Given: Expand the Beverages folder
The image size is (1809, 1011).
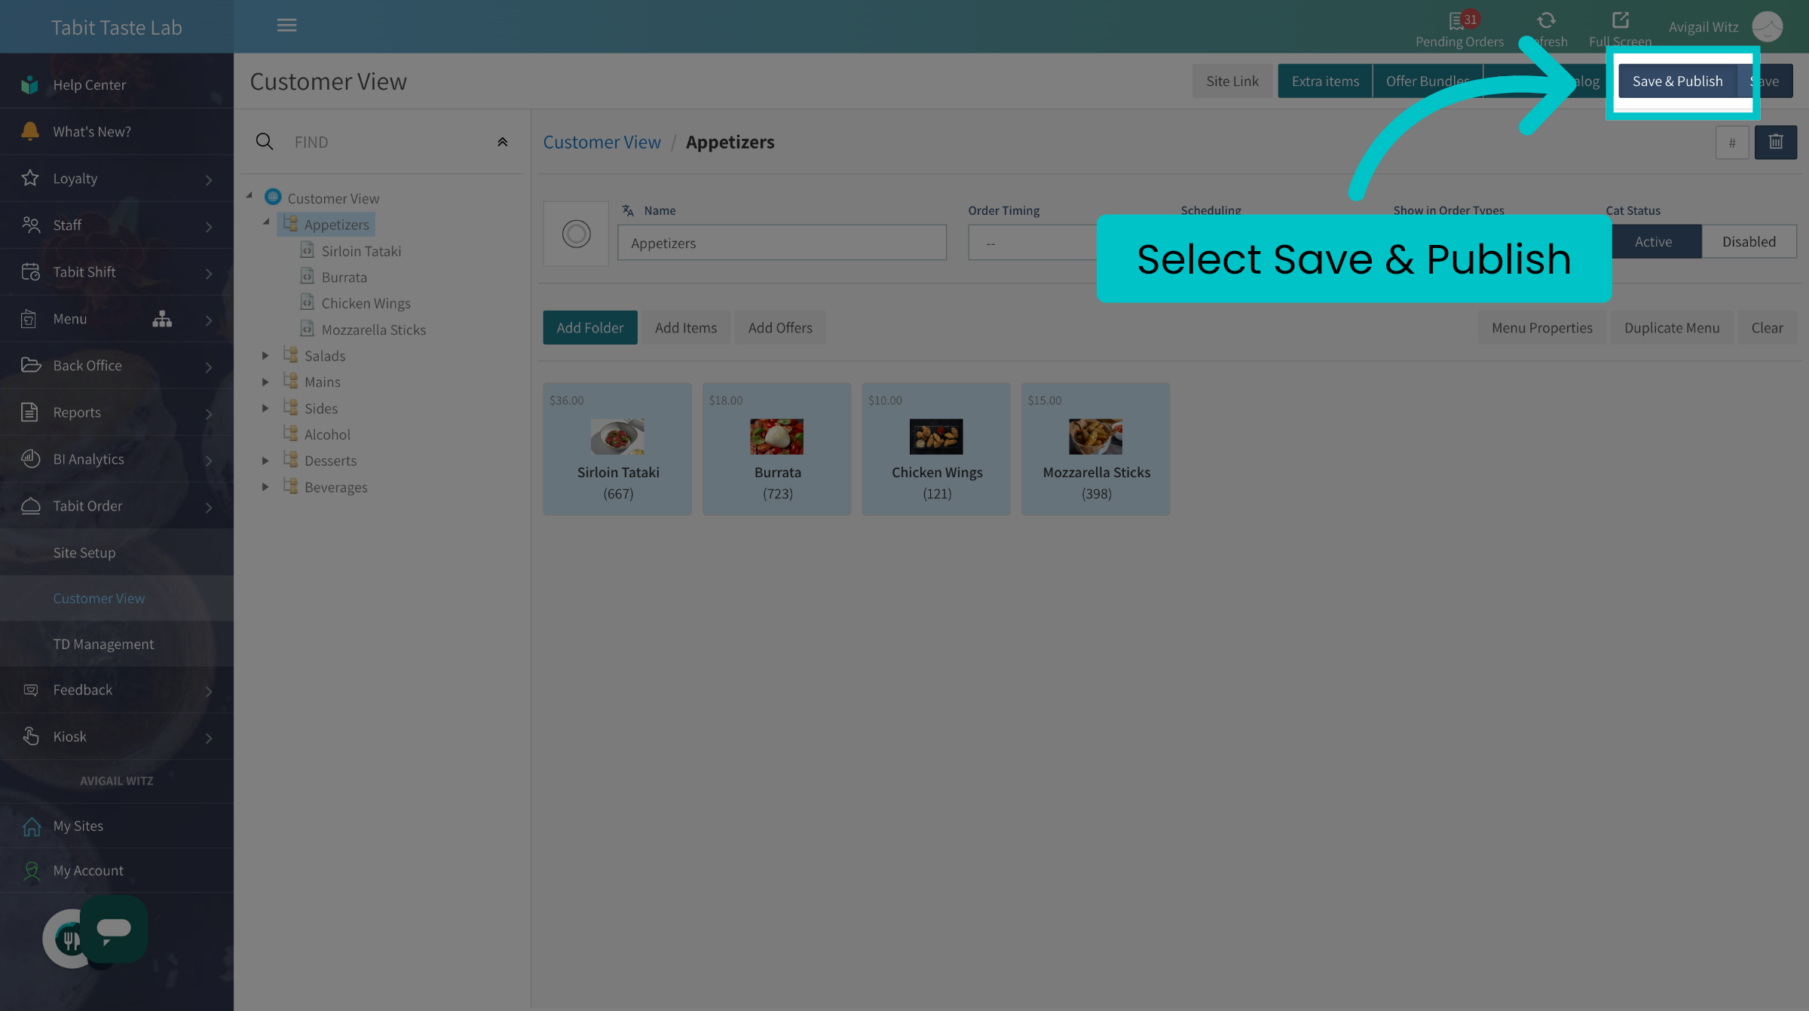Looking at the screenshot, I should 265,487.
